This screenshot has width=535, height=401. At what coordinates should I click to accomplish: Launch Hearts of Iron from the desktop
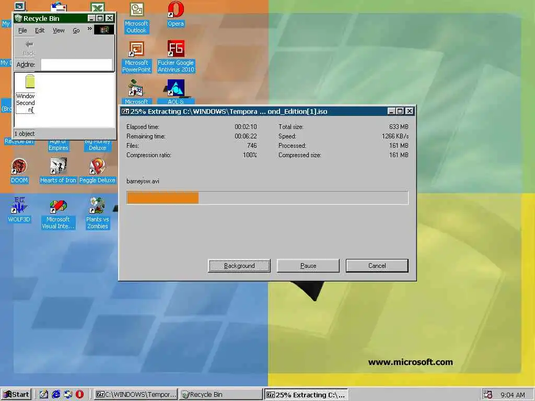pos(59,167)
